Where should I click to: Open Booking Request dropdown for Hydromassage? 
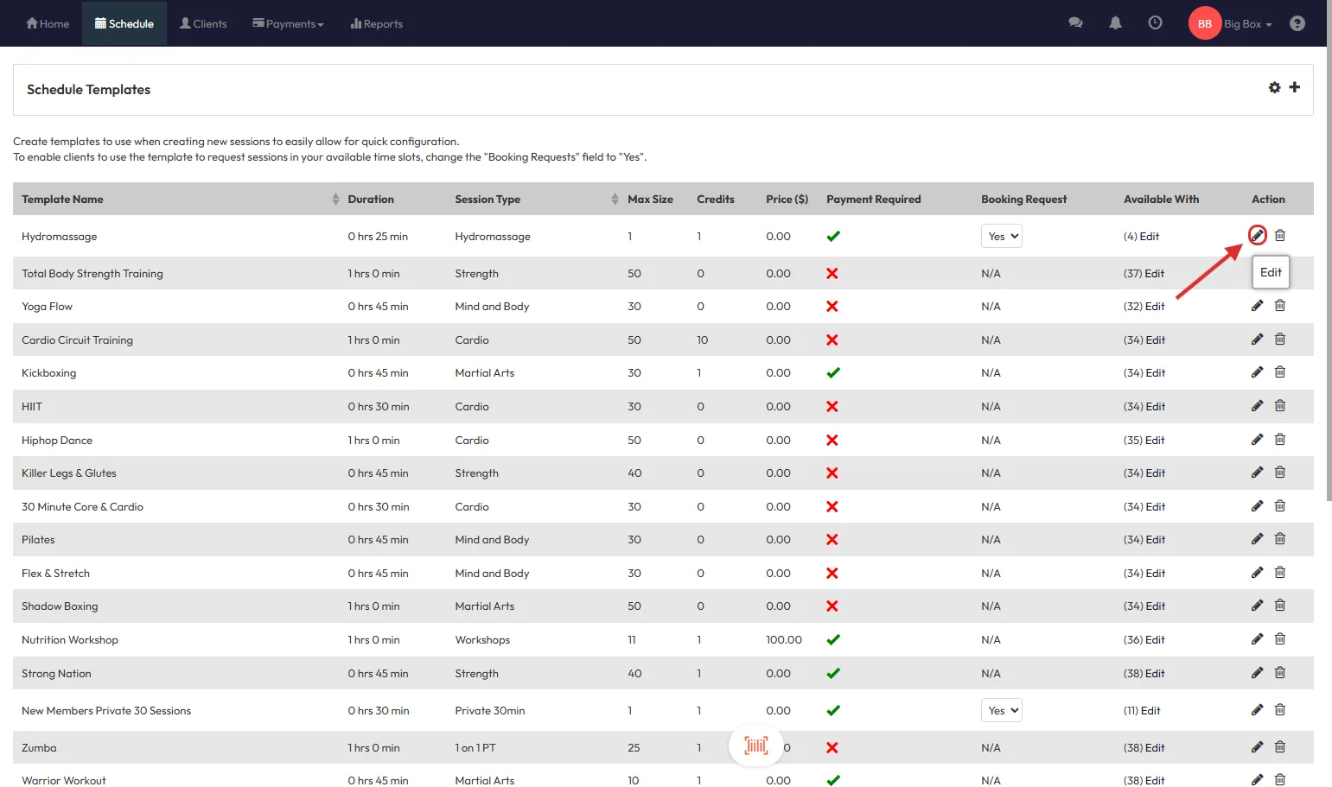[1001, 237]
